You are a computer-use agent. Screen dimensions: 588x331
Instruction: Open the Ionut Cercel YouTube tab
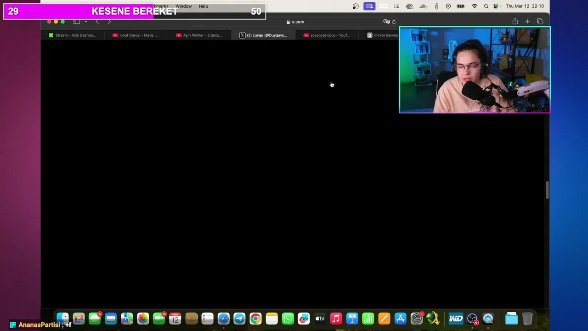136,35
